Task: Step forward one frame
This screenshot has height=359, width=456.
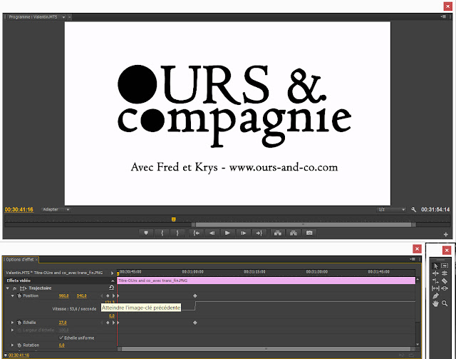Action: point(243,233)
